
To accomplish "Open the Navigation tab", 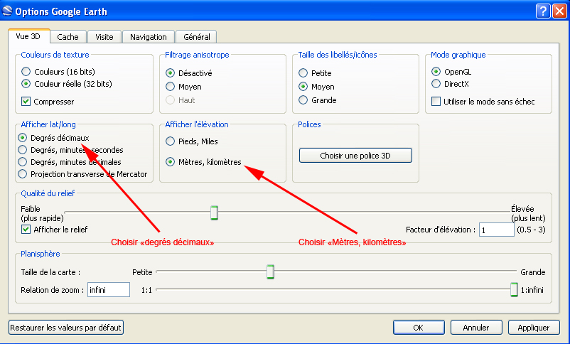I will (149, 37).
